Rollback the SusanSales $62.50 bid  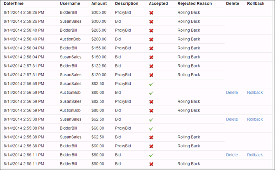coord(255,119)
